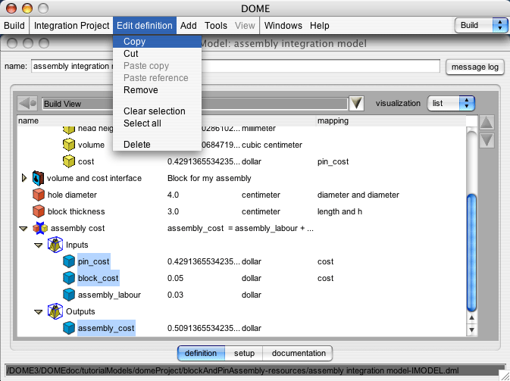Choose Clear selection from the menu

(x=157, y=111)
